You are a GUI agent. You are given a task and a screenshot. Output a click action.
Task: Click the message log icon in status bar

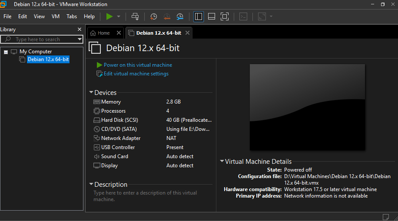pyautogui.click(x=385, y=217)
